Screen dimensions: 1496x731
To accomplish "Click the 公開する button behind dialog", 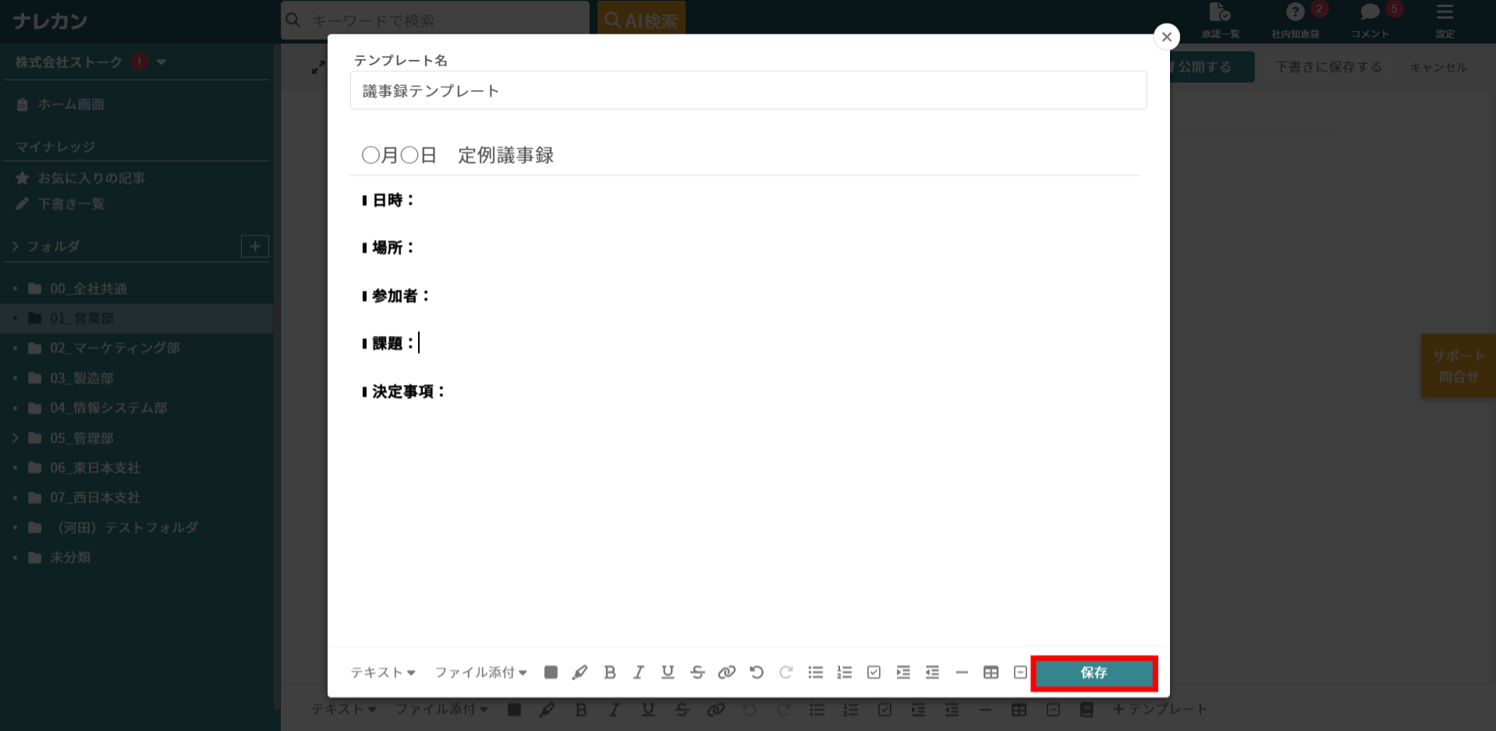I will tap(1212, 67).
